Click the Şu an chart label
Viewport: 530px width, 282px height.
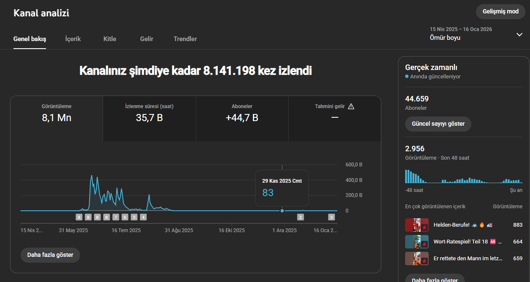pos(516,190)
